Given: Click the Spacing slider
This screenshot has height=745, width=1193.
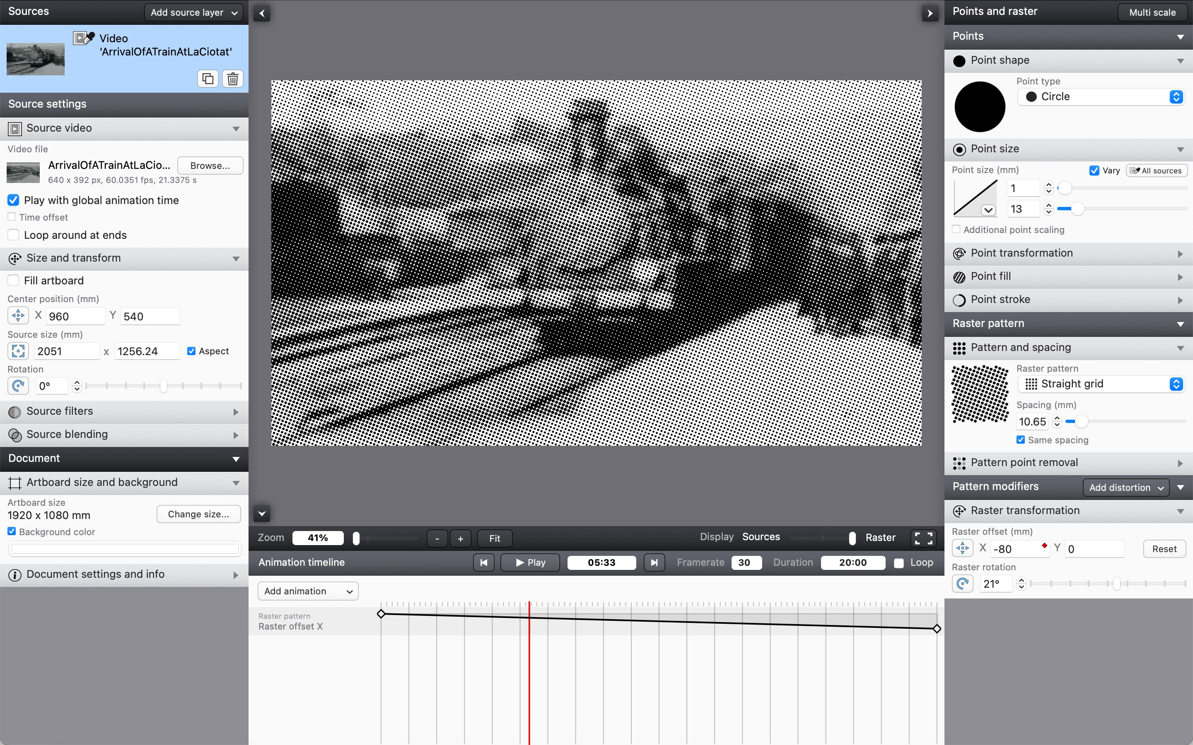Looking at the screenshot, I should [1125, 422].
